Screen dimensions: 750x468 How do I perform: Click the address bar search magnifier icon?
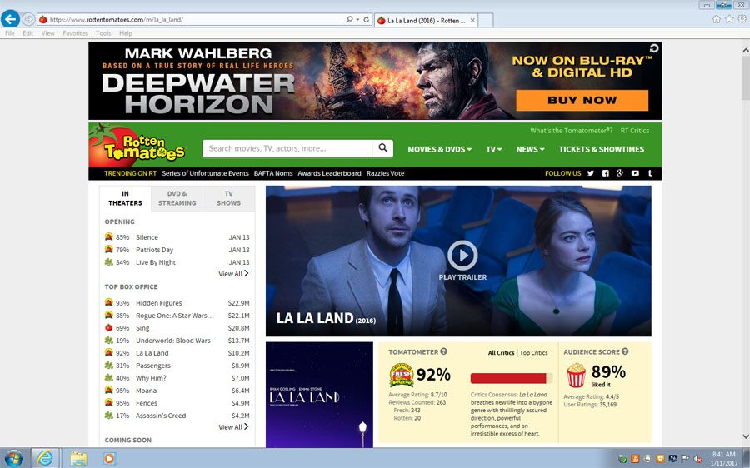click(350, 20)
